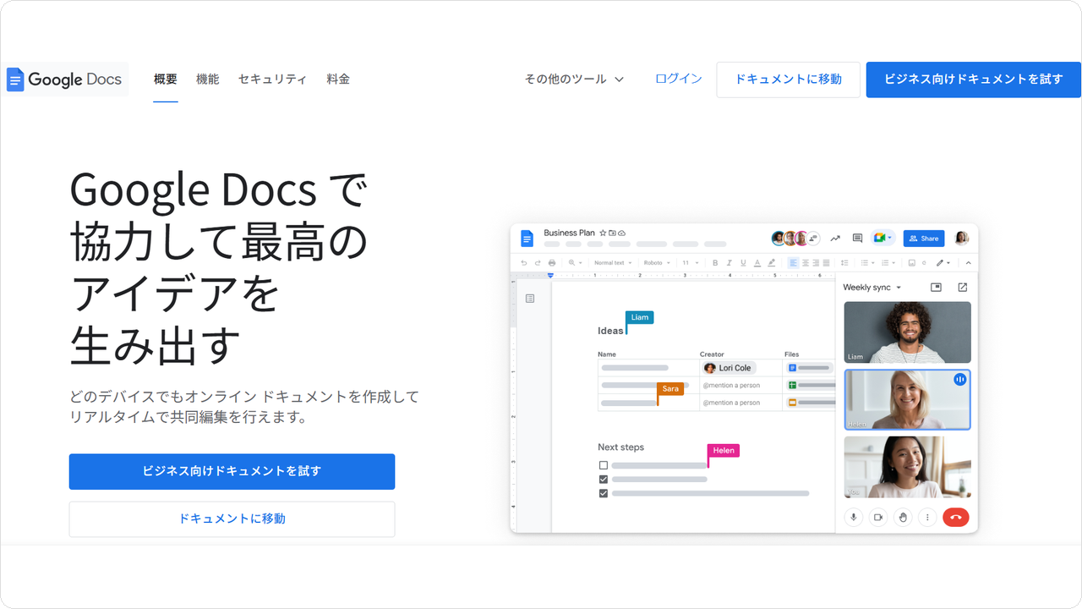The width and height of the screenshot is (1082, 609).
Task: Open the picture-in-picture view icon
Action: coord(936,288)
